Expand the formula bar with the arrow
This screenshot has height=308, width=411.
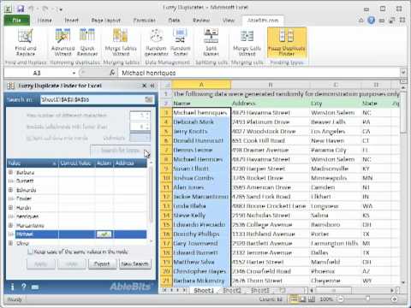pos(403,73)
